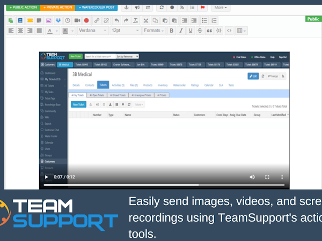The height and width of the screenshot is (241, 322).
Task: Click the green Public Action button
Action: (x=23, y=7)
